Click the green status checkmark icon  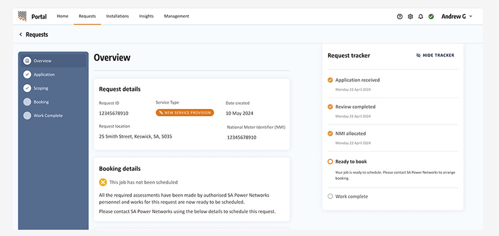coord(431,17)
